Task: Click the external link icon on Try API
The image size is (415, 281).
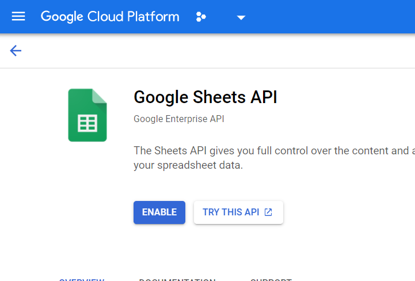Action: pyautogui.click(x=268, y=212)
